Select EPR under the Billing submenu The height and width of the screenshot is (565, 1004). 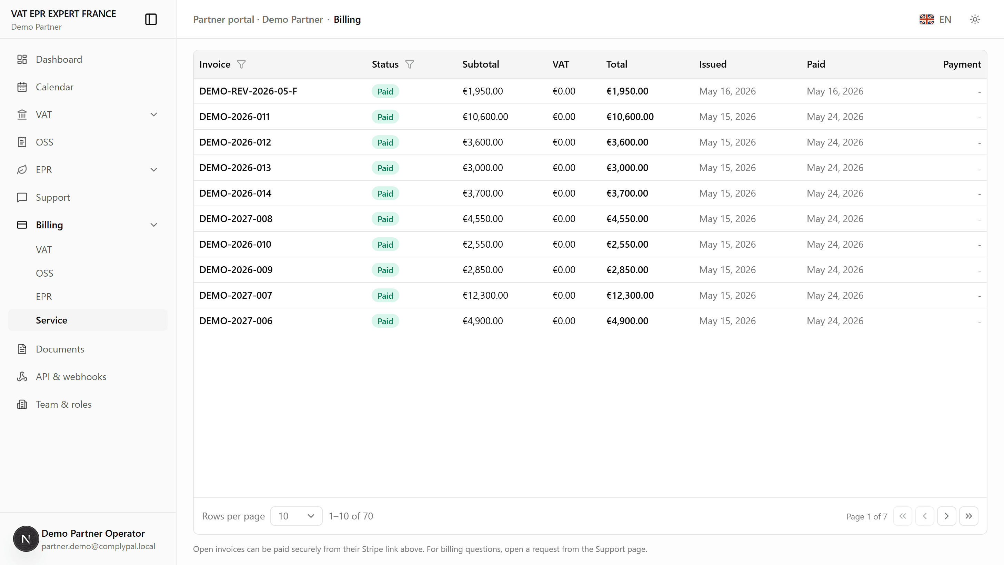click(44, 297)
